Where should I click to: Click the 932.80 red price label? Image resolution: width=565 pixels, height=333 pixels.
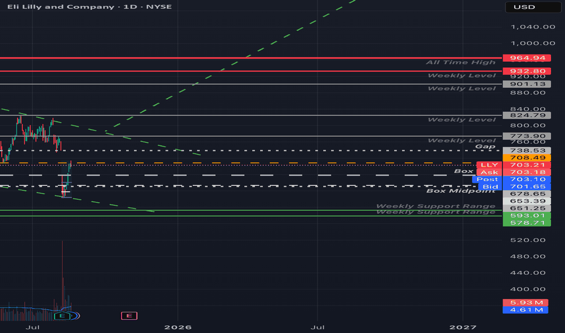pos(527,71)
